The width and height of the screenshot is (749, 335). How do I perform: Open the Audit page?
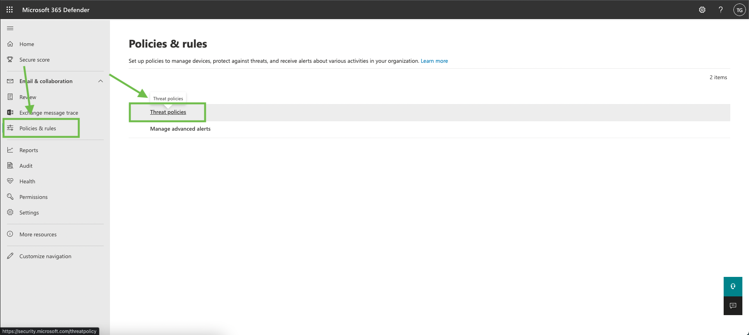(26, 166)
